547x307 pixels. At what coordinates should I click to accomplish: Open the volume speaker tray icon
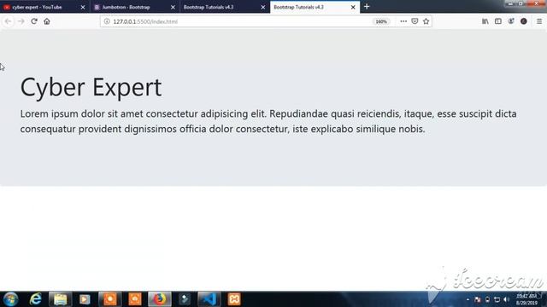click(507, 299)
